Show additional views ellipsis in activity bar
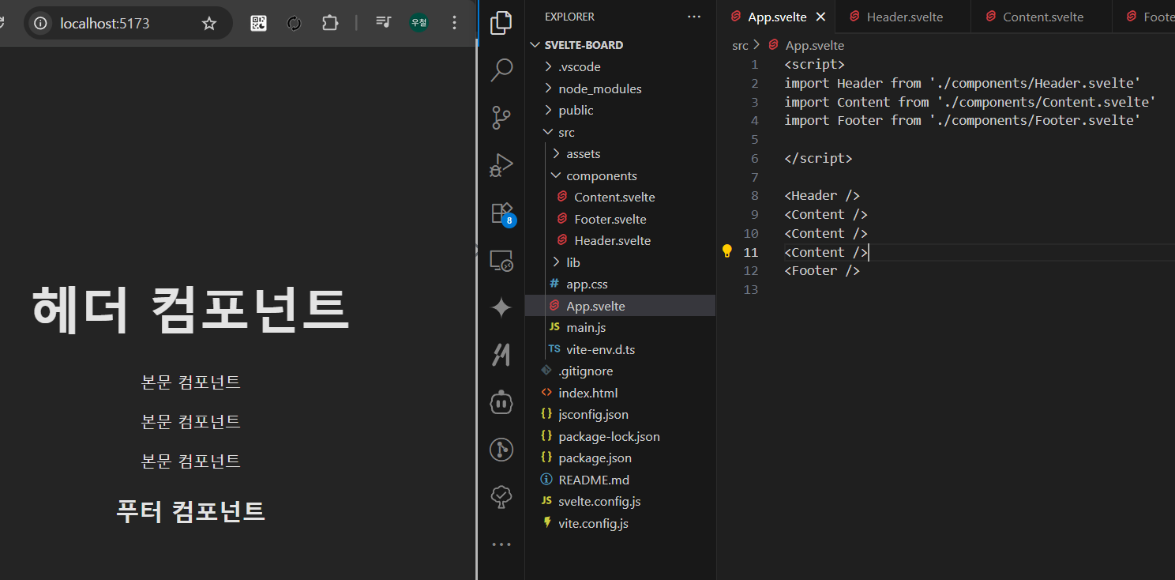1175x580 pixels. tap(501, 544)
